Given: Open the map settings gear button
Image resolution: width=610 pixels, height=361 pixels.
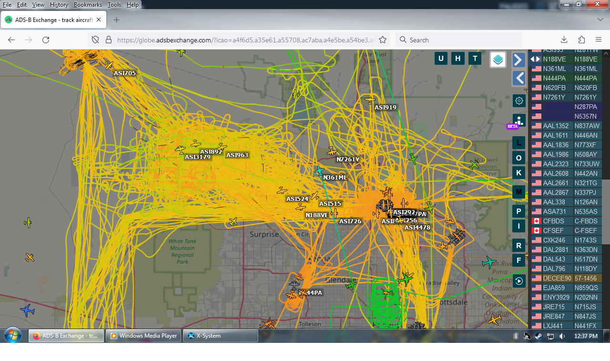Looking at the screenshot, I should tap(519, 100).
